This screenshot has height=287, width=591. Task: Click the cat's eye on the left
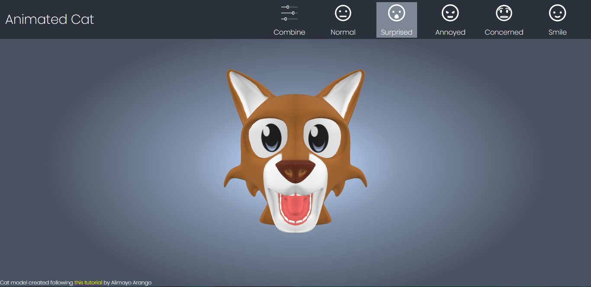point(271,137)
